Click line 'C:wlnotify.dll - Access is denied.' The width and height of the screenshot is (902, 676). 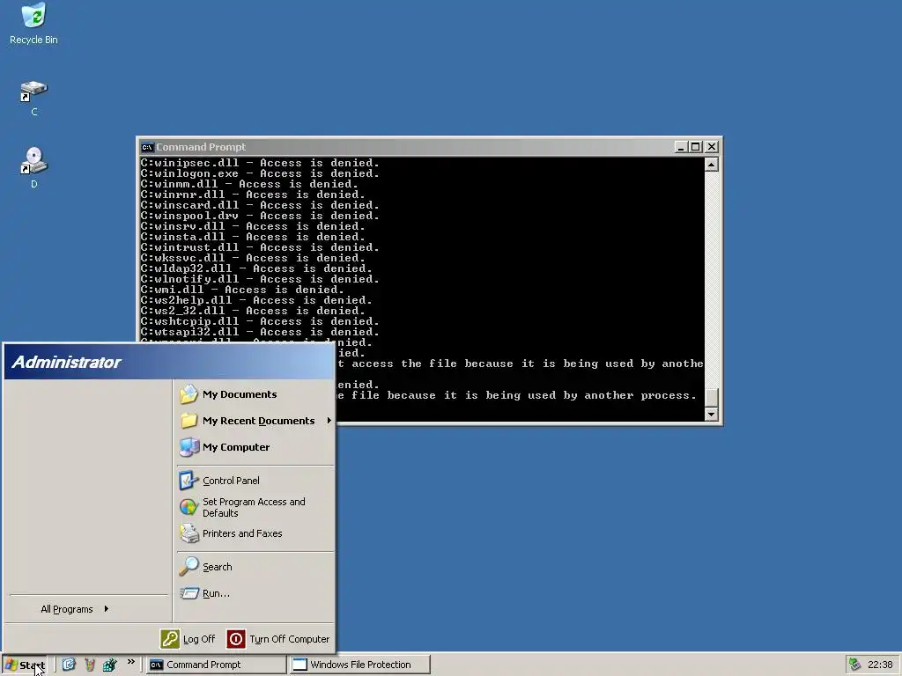tap(260, 279)
